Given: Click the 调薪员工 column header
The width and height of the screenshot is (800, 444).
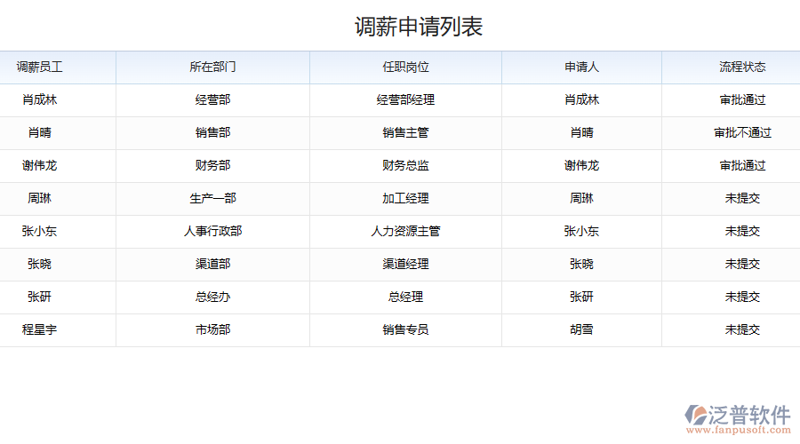Looking at the screenshot, I should 39,67.
